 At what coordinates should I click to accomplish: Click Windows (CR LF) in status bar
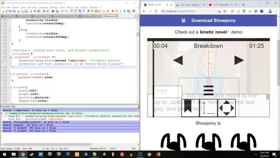click(98, 148)
